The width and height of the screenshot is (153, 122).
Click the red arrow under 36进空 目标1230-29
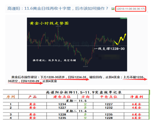25,83
